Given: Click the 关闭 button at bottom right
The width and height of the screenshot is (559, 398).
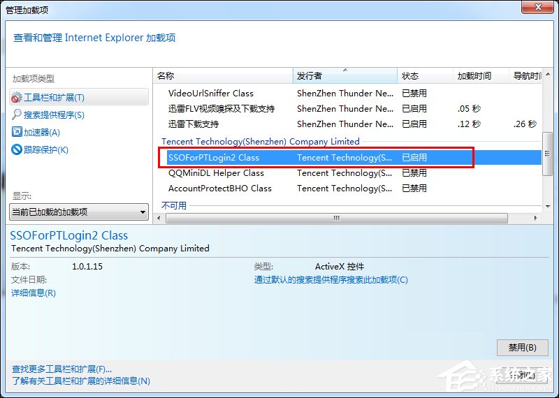Looking at the screenshot, I should [522, 375].
